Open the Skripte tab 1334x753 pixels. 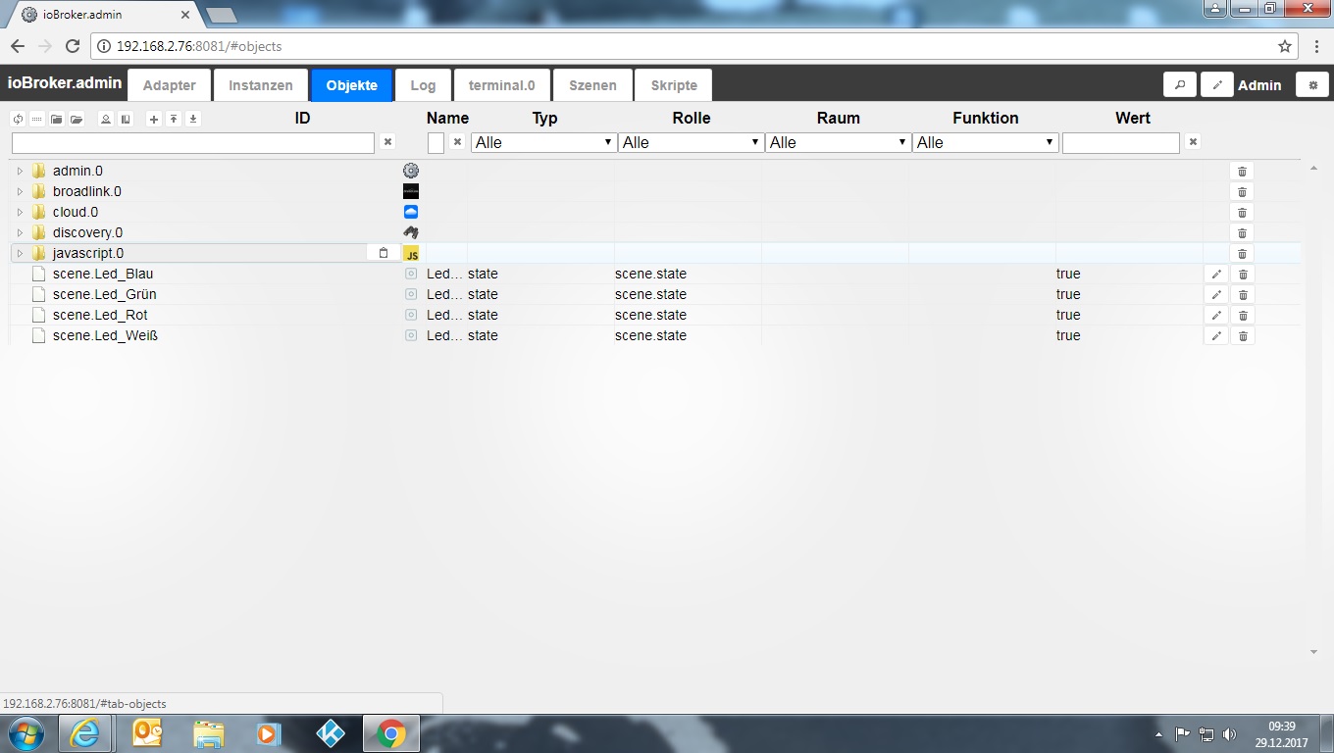[674, 85]
